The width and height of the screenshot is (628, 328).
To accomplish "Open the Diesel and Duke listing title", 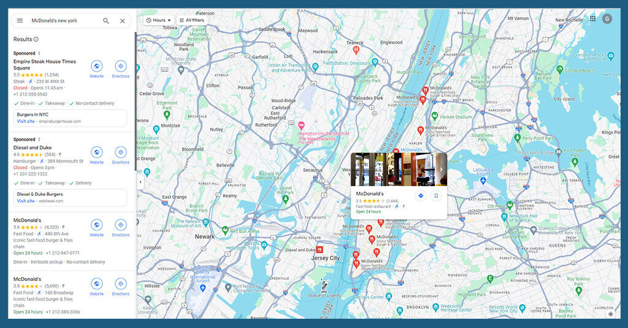I will [x=33, y=147].
